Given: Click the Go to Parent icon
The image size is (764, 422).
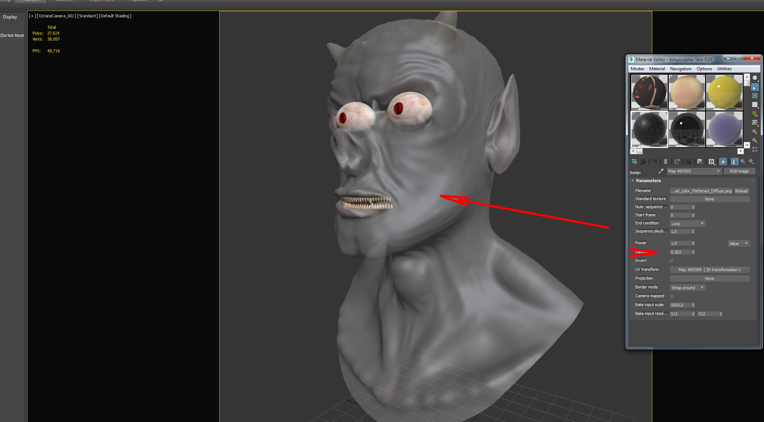Looking at the screenshot, I should point(743,162).
